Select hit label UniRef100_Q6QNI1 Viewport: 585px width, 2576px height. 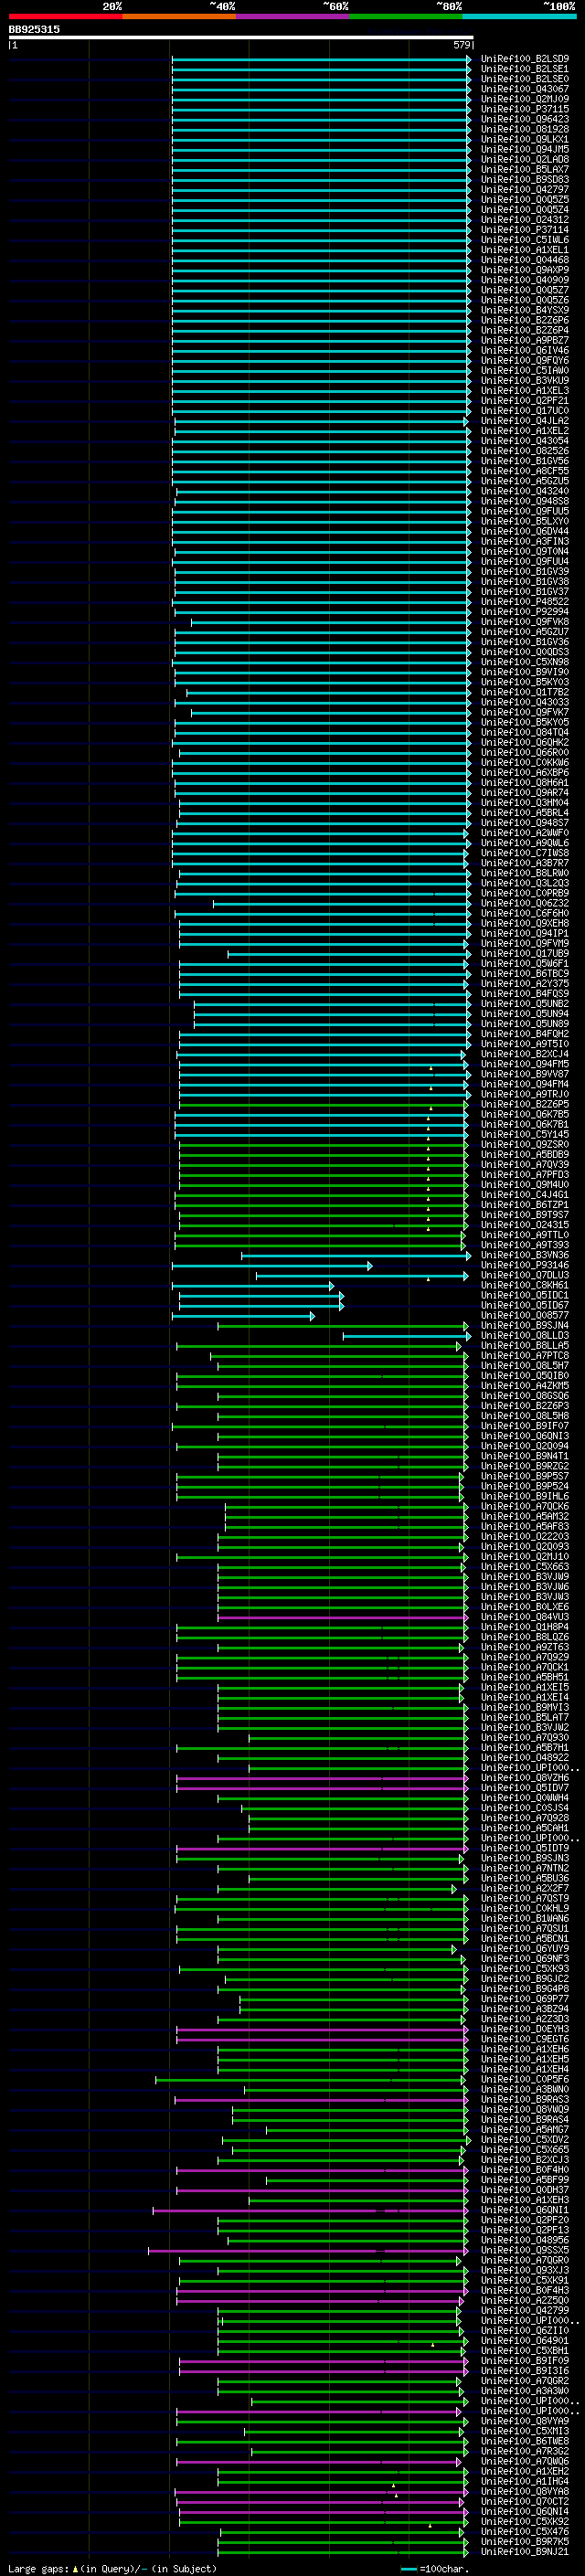(525, 2209)
